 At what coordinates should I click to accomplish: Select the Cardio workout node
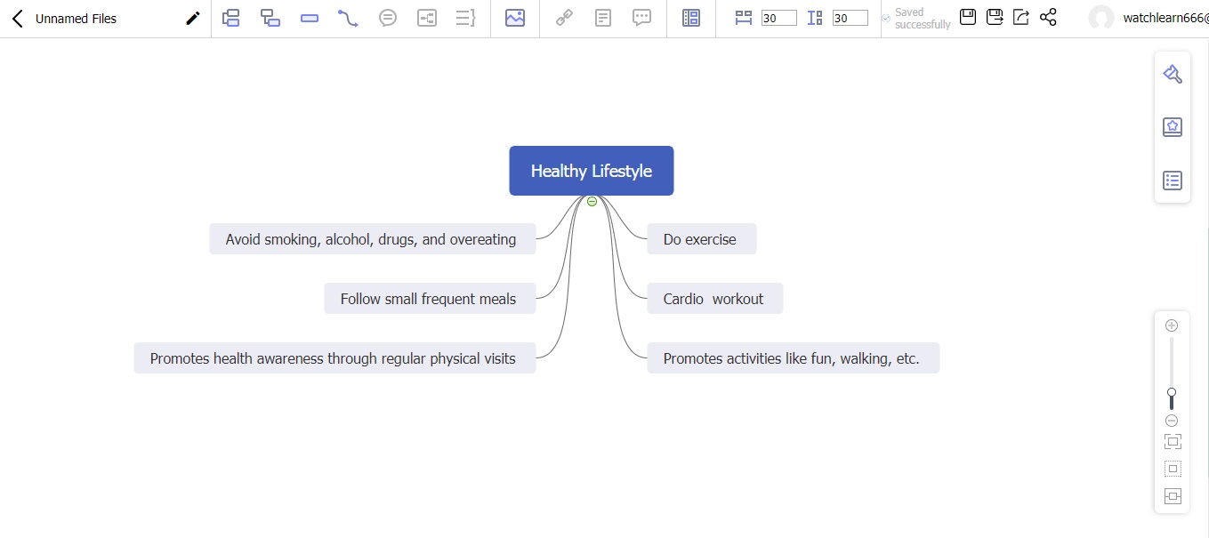click(x=714, y=299)
